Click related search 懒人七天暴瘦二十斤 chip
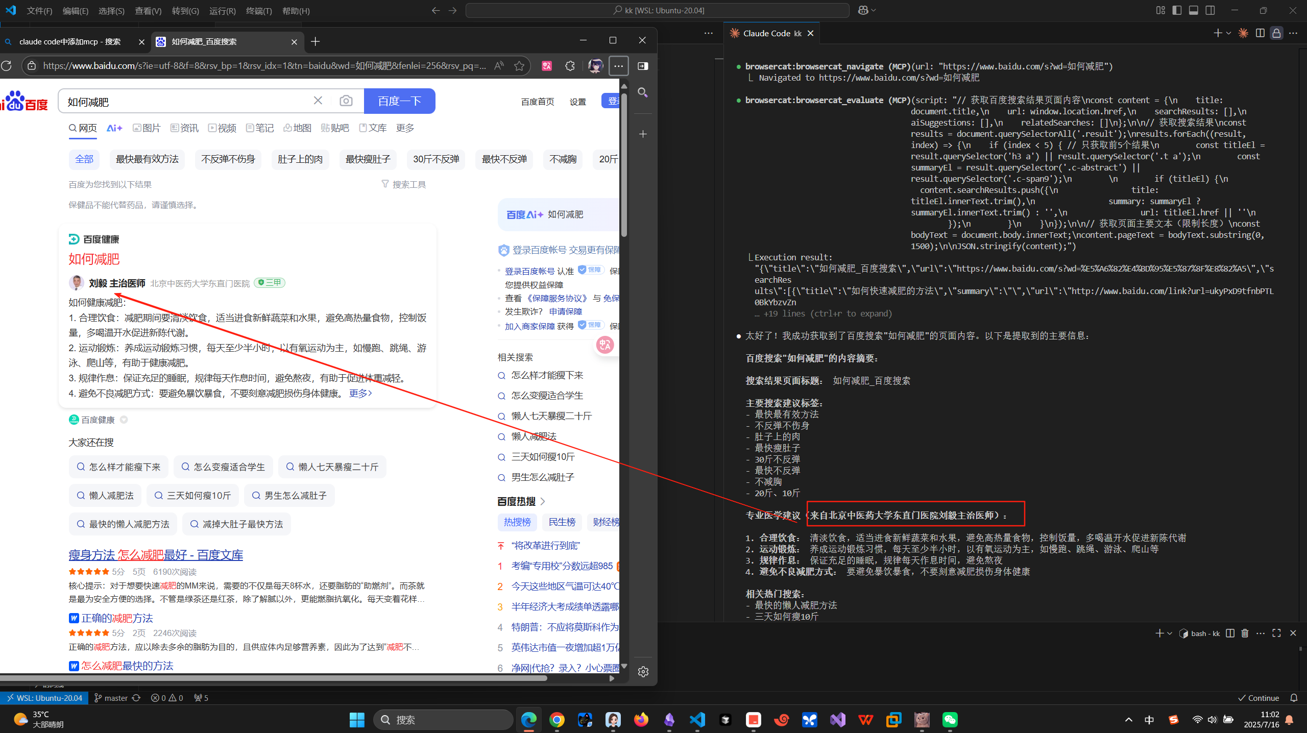The height and width of the screenshot is (733, 1307). 332,467
